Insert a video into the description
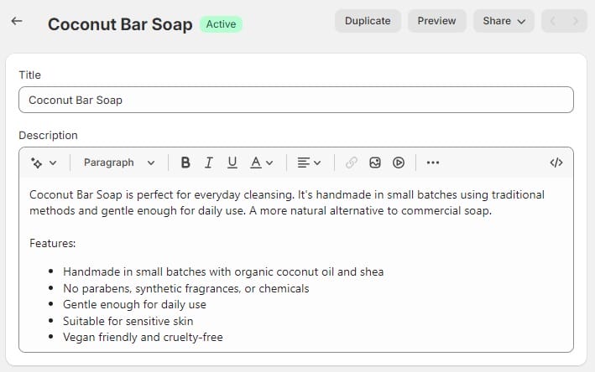 pos(399,163)
